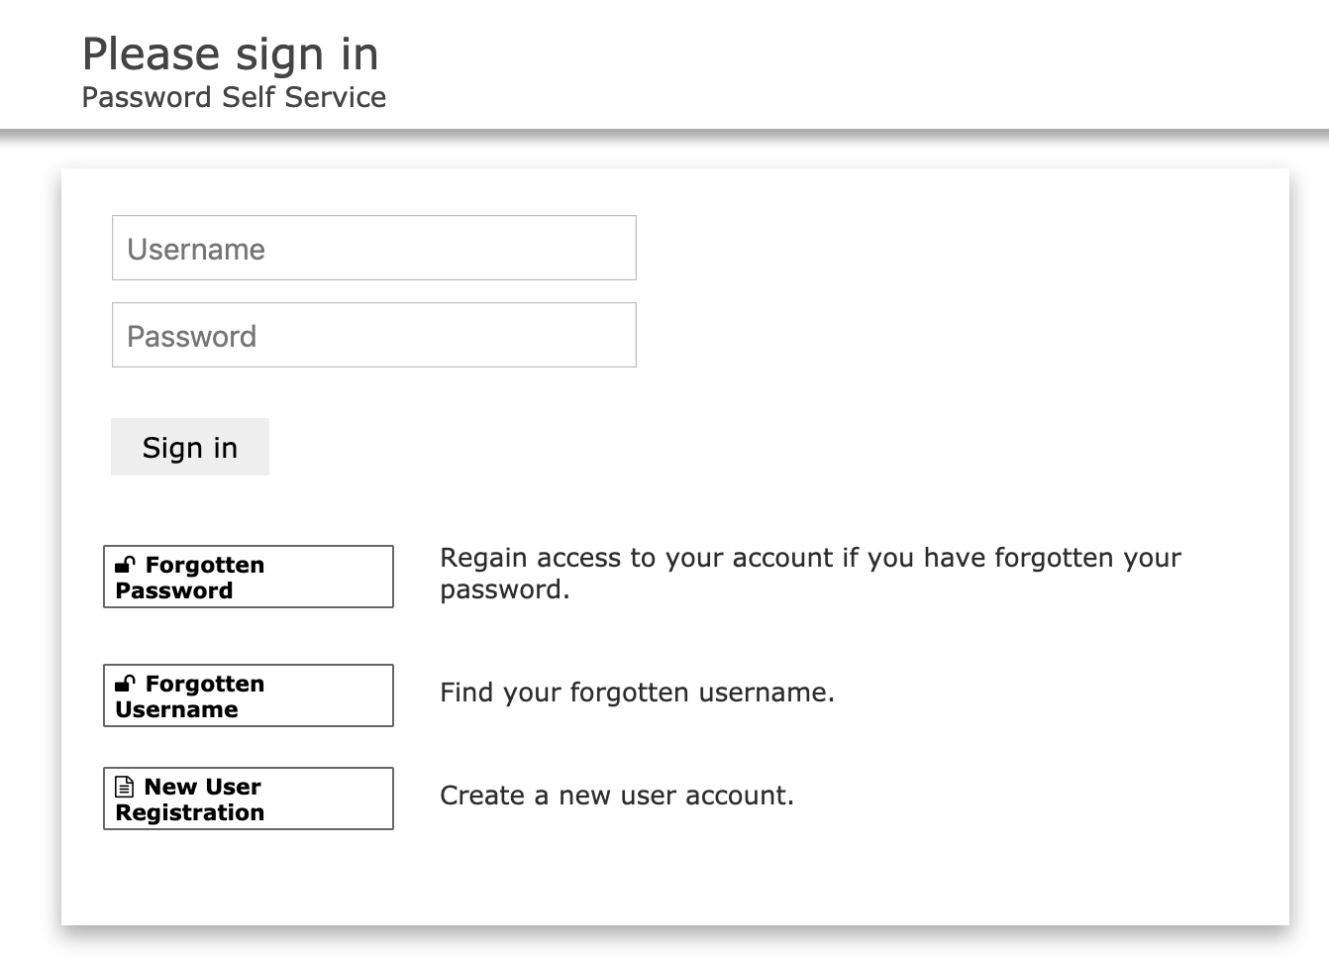Click the 'Password Self Service' subtitle
This screenshot has width=1329, height=959.
point(234,97)
